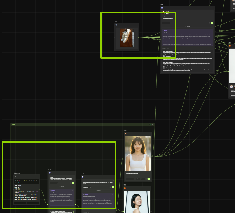Click the long-haired woman portrait image

coord(138,153)
